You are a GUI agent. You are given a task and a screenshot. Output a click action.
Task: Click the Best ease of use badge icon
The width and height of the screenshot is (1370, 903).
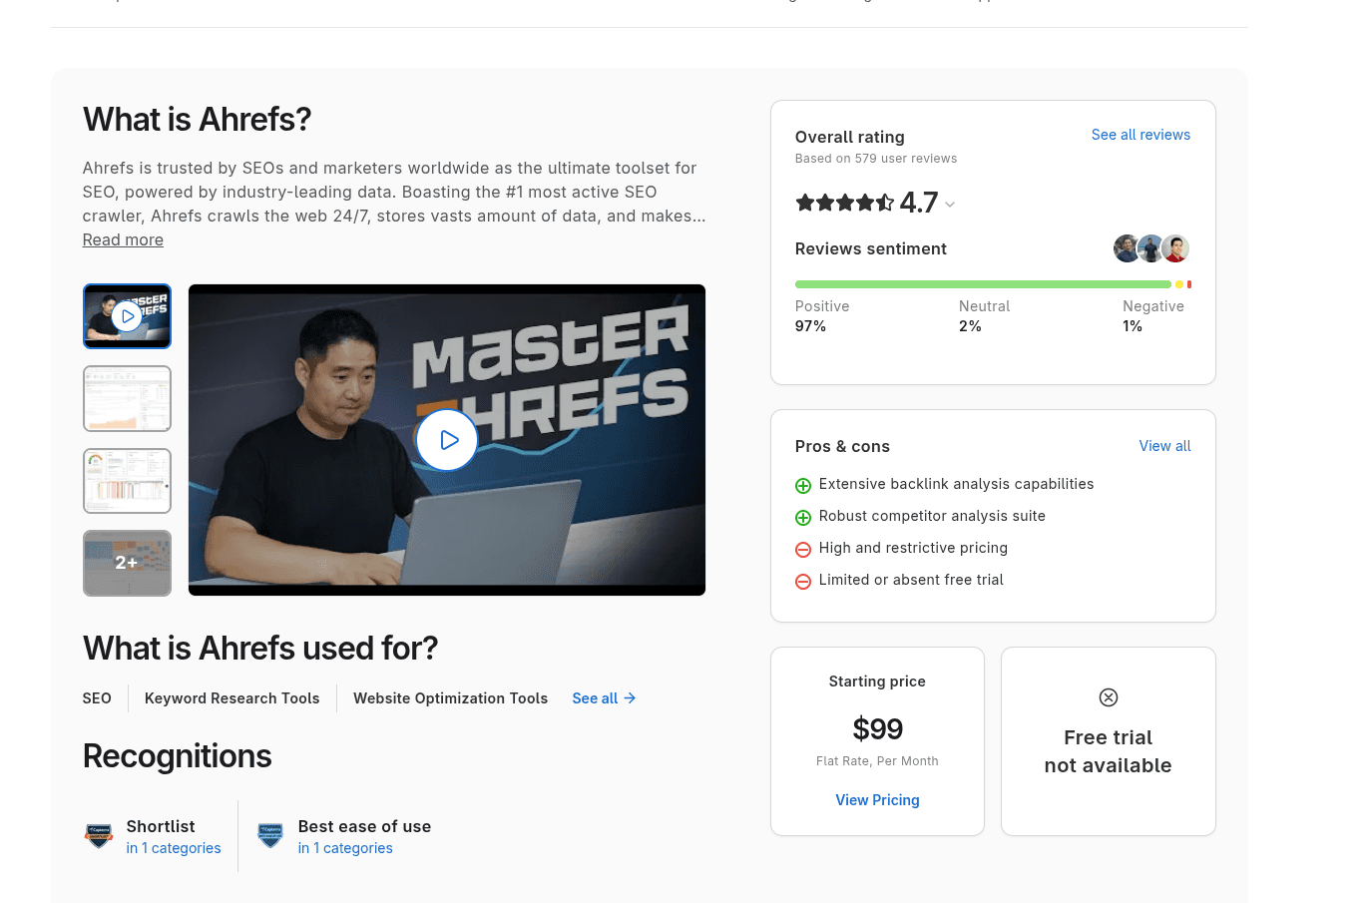click(x=270, y=836)
